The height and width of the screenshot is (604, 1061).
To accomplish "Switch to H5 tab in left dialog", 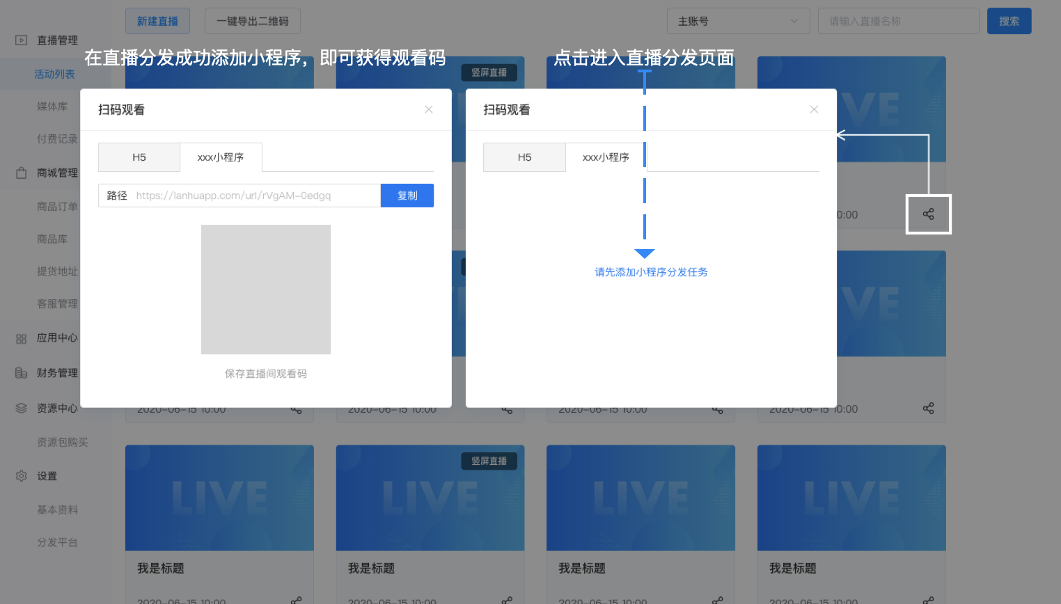I will click(139, 157).
